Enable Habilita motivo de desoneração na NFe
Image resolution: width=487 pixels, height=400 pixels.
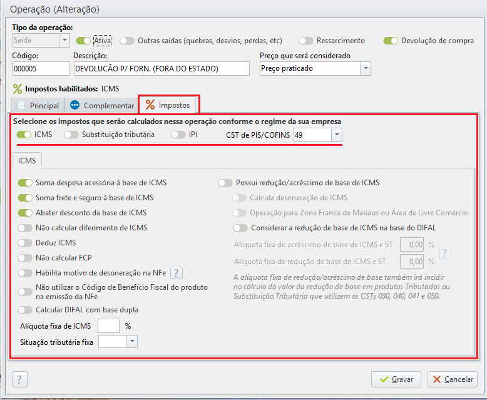[25, 273]
